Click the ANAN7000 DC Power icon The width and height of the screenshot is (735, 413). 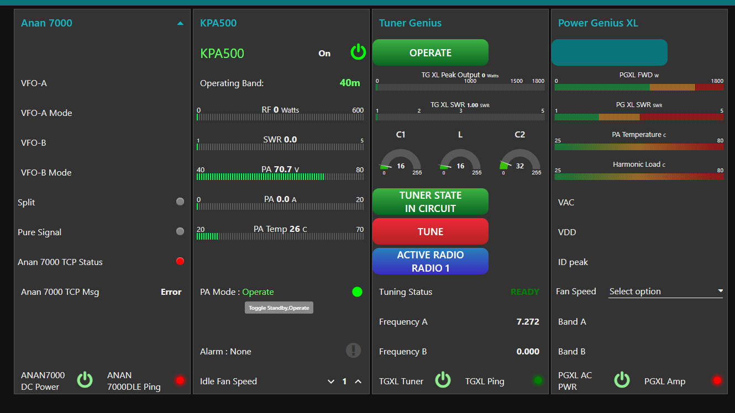(85, 380)
